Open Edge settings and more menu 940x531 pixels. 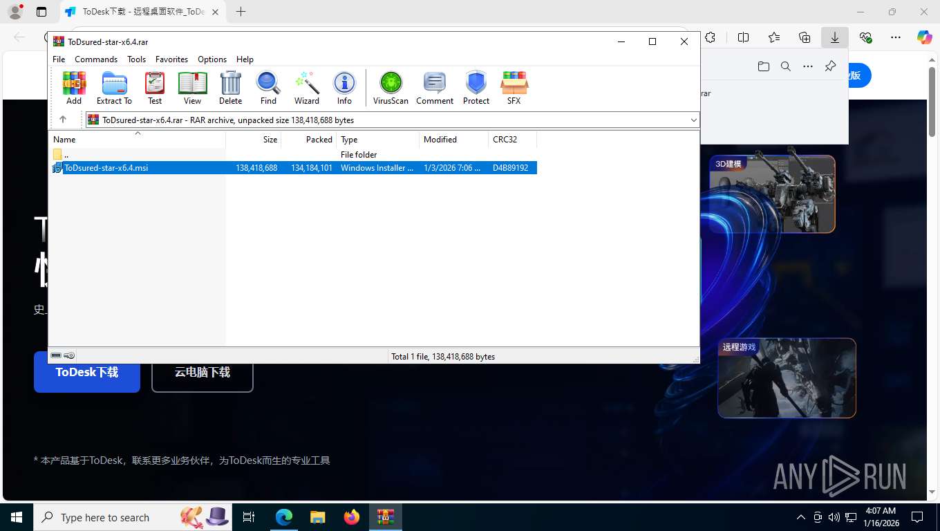coord(896,37)
